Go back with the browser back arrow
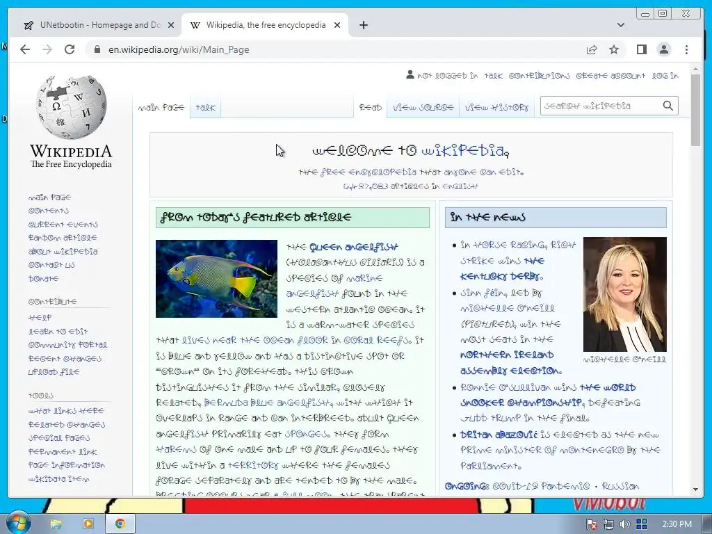 coord(25,49)
